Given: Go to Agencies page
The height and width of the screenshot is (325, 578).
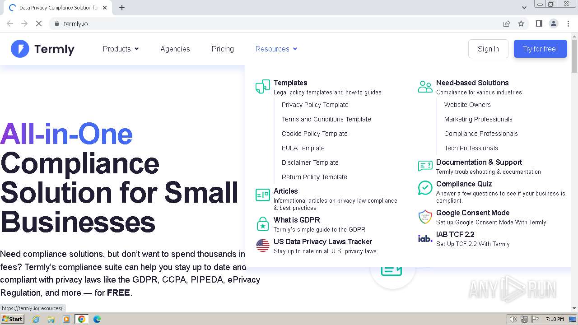Looking at the screenshot, I should click(175, 49).
